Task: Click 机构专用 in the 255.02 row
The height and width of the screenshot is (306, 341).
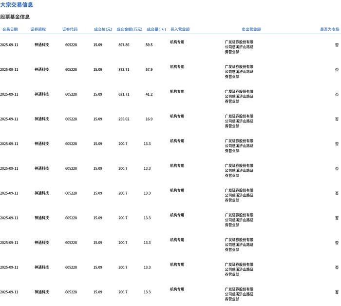Action: pyautogui.click(x=177, y=116)
